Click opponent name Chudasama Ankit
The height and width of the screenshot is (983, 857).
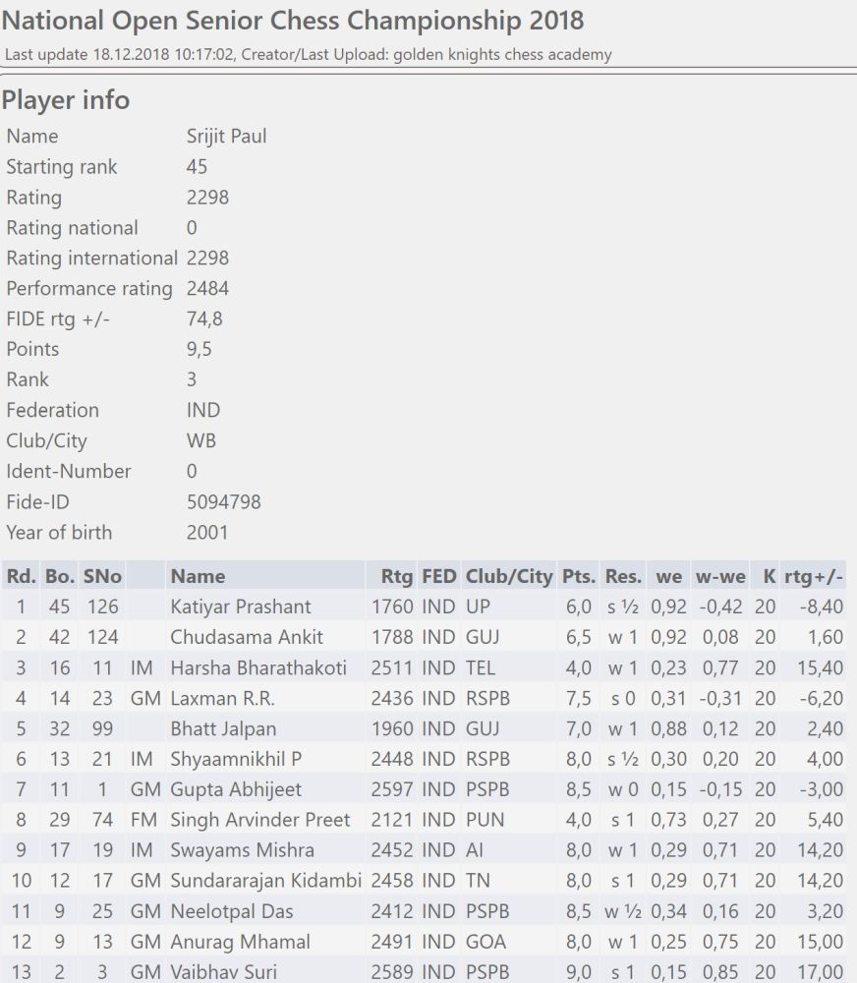coord(247,637)
